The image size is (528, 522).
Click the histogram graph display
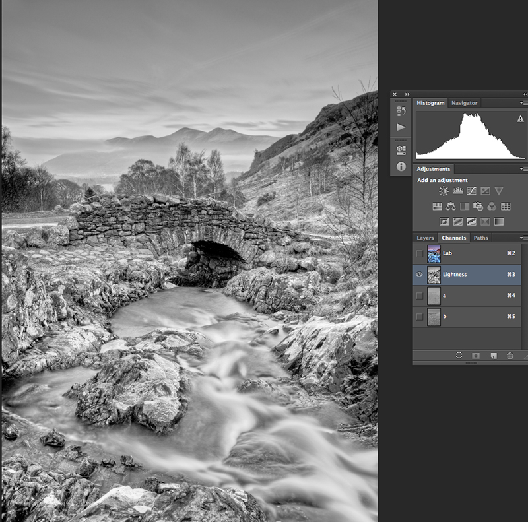pyautogui.click(x=471, y=135)
